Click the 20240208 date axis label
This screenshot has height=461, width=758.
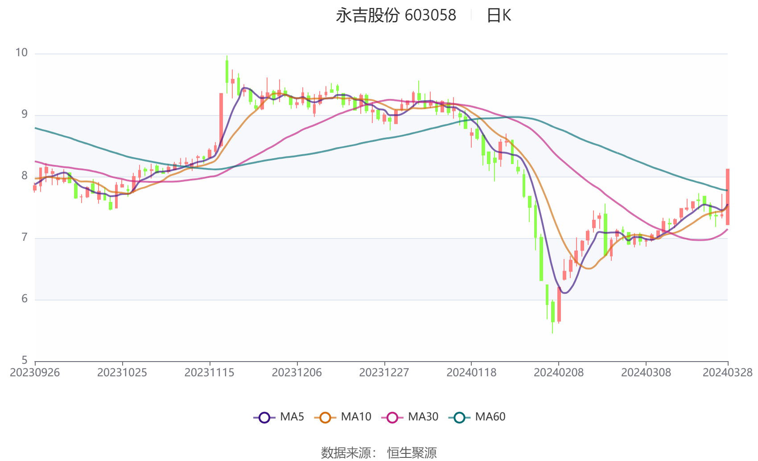[559, 373]
